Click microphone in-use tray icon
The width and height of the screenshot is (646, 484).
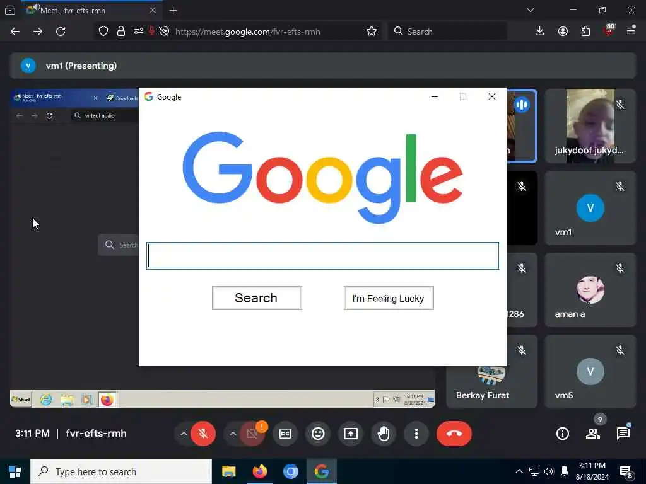(x=564, y=471)
